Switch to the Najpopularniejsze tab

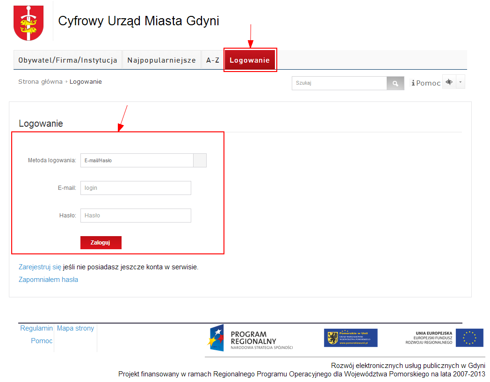[161, 60]
